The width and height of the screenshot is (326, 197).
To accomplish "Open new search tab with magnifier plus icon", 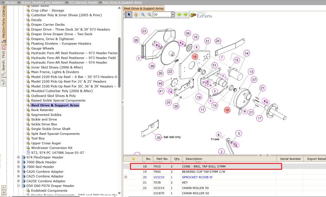I will pos(4,82).
